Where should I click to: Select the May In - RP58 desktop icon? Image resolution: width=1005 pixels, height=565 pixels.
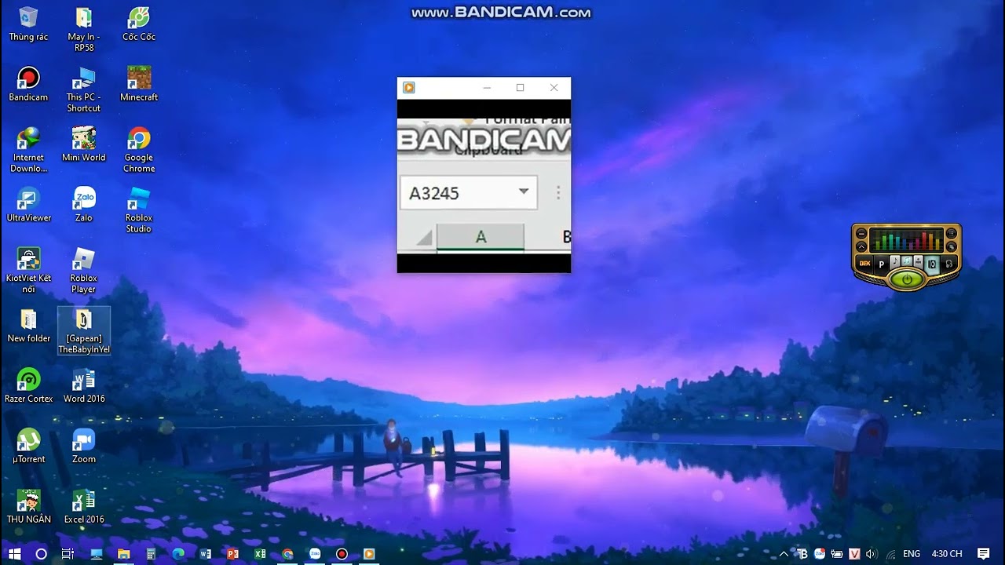[83, 29]
